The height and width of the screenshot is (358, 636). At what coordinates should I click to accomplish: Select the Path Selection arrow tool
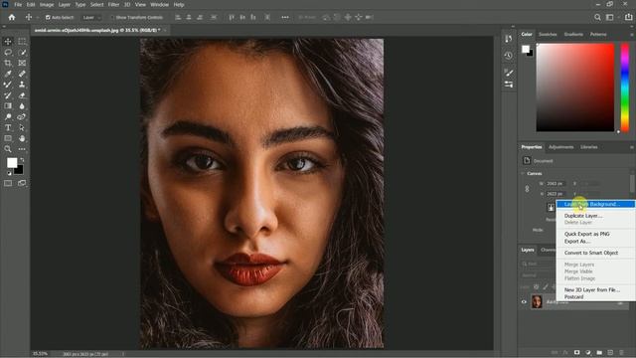(x=22, y=127)
